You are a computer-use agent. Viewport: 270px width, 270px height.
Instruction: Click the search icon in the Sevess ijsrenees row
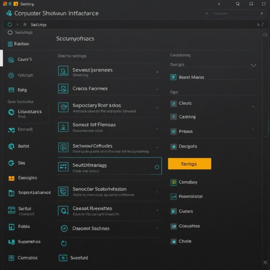63,71
